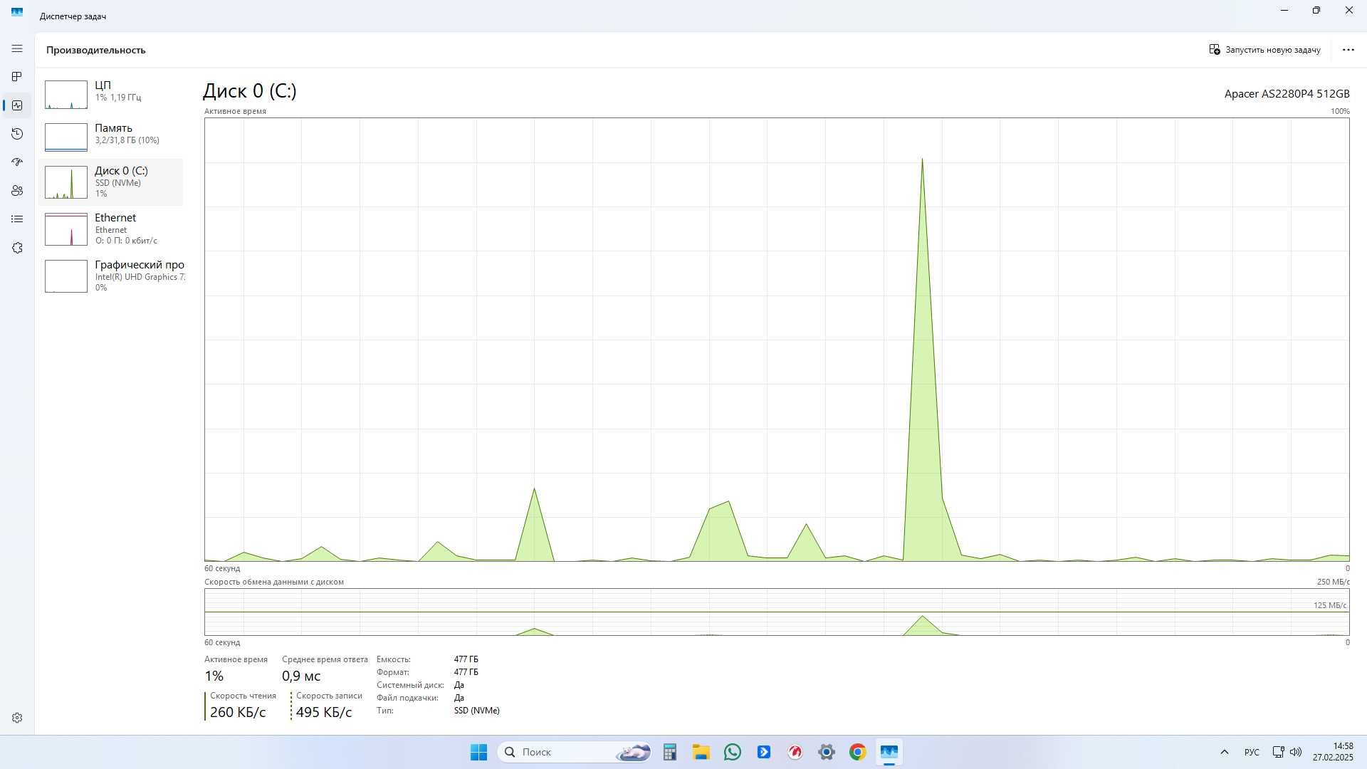The height and width of the screenshot is (769, 1367).
Task: Open the blue arrow app in taskbar
Action: [x=764, y=752]
